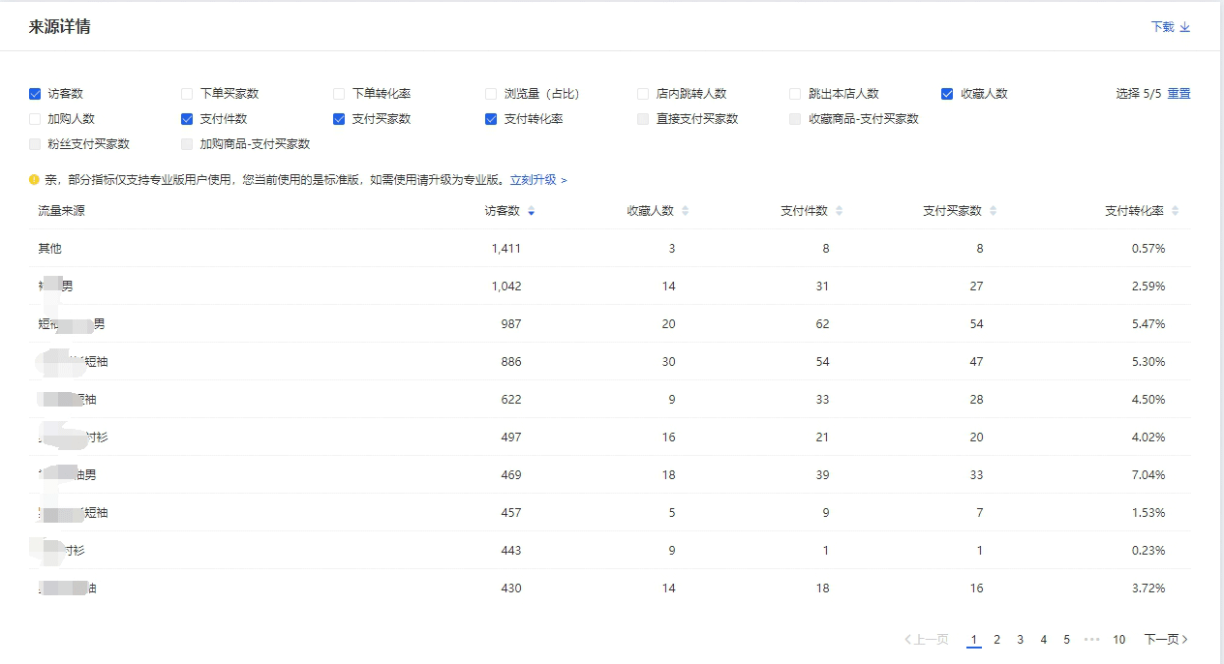This screenshot has width=1224, height=664.
Task: Uncheck the 支付转化率 checkbox
Action: pos(491,119)
